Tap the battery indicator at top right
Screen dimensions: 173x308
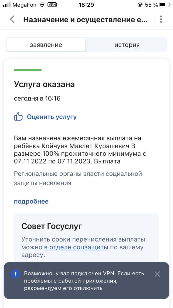point(165,4)
